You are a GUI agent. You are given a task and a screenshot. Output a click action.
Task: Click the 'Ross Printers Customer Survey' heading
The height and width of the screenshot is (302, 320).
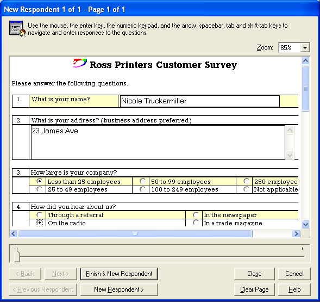[164, 65]
